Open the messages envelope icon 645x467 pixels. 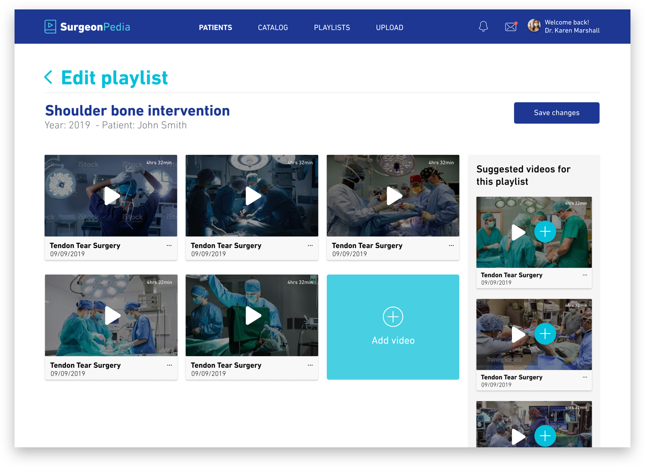pyautogui.click(x=511, y=27)
